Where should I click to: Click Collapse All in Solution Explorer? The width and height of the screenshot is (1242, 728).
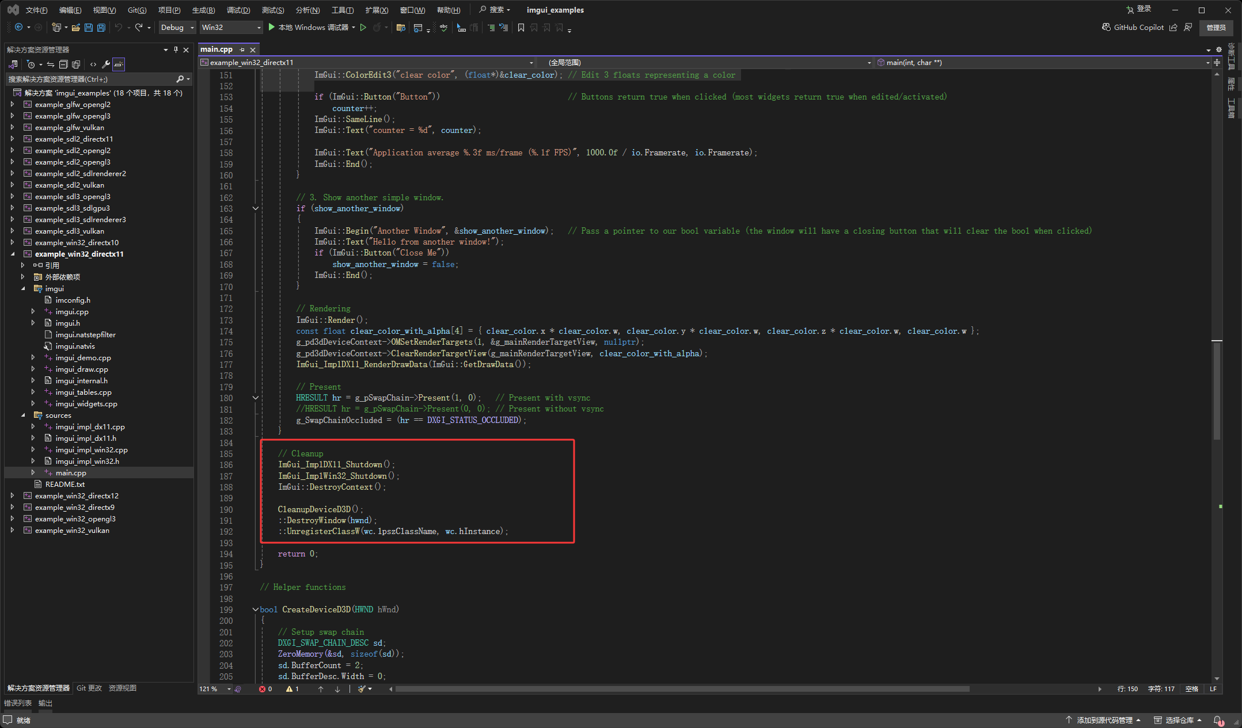[x=63, y=64]
